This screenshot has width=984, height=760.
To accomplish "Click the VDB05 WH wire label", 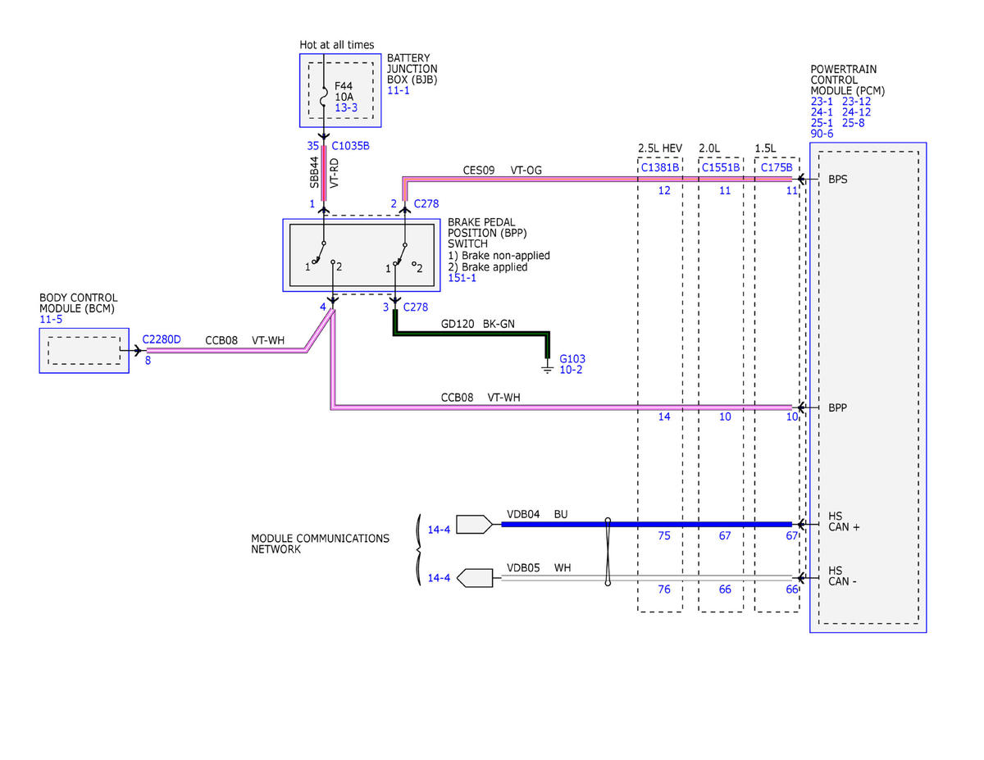I will (x=539, y=567).
